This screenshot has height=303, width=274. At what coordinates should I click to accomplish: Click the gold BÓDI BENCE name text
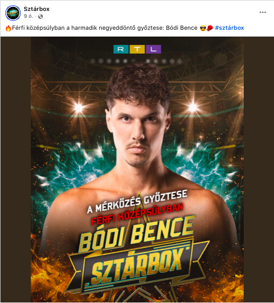tap(137, 234)
